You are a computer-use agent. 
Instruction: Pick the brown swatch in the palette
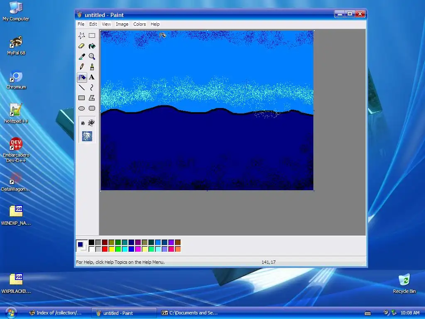coord(178,243)
